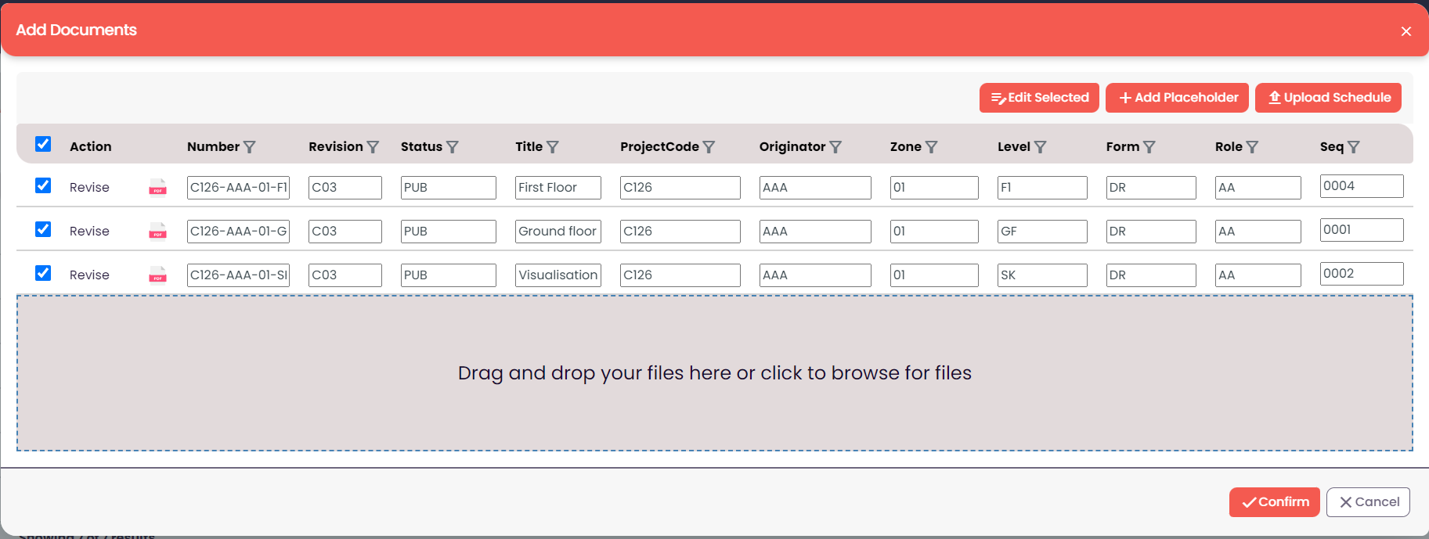Click the PDF icon for Visualisation row
Screen dimensions: 1429x539
click(157, 275)
